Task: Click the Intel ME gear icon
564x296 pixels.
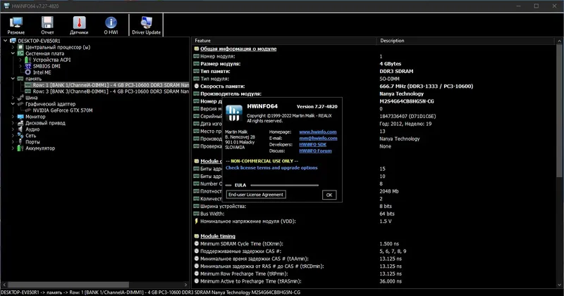Action: tap(28, 72)
